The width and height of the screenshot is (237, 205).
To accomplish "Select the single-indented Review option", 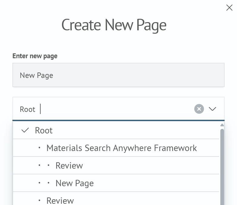I will tap(116, 199).
